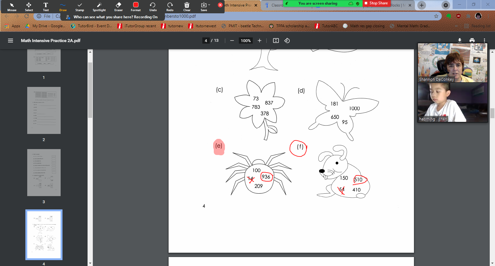Click the PDF page vertical scrollbar thumb

pyautogui.click(x=492, y=113)
